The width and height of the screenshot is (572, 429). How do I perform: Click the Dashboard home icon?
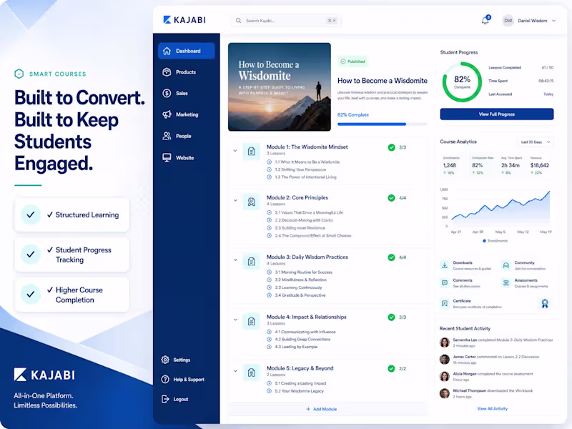167,51
